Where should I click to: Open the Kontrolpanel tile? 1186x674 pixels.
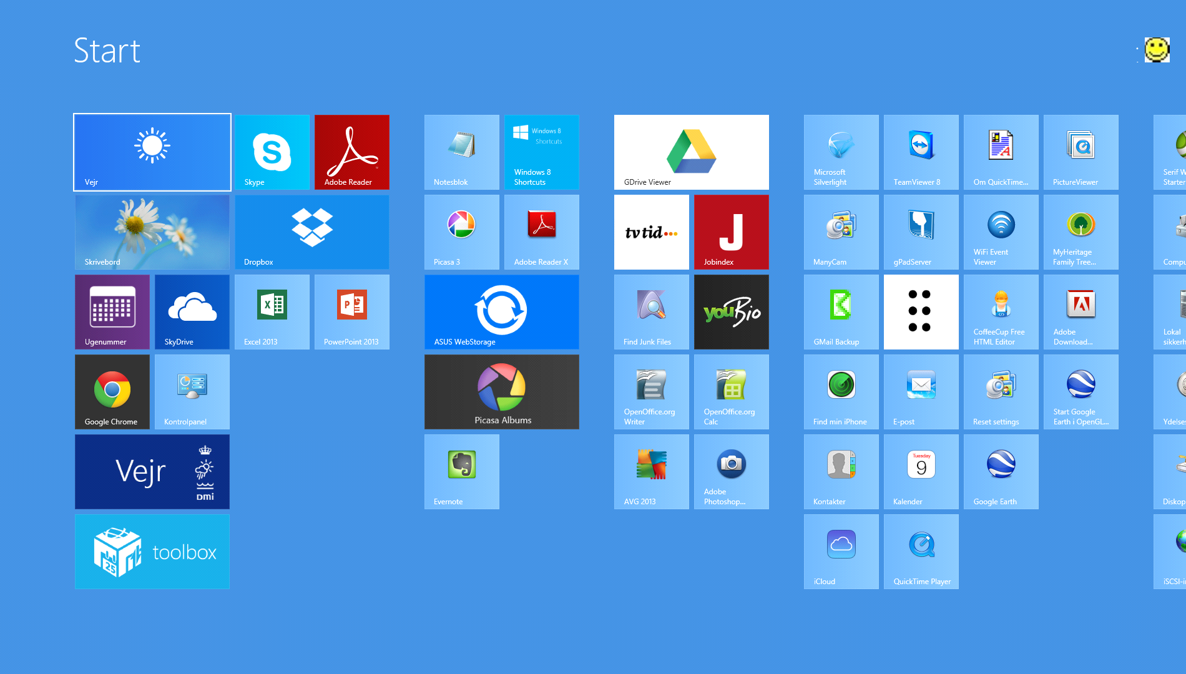click(x=192, y=392)
